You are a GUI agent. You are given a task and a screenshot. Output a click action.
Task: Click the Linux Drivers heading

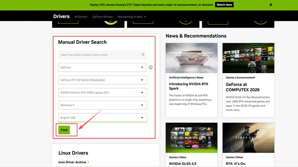(73, 153)
